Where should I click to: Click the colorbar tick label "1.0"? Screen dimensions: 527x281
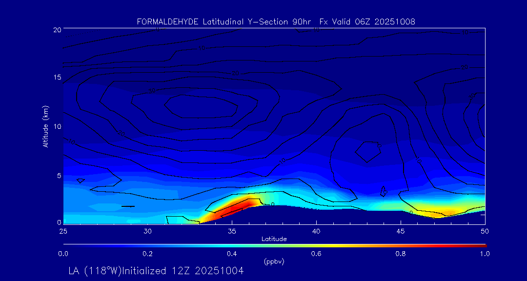[485, 254]
